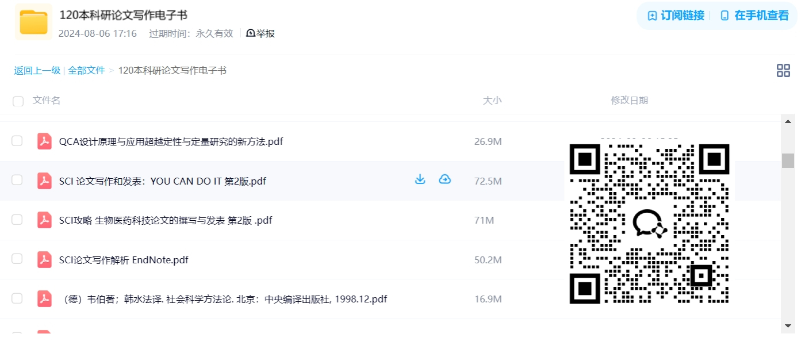Download the SCI 论文写作和发表 file

coord(420,179)
